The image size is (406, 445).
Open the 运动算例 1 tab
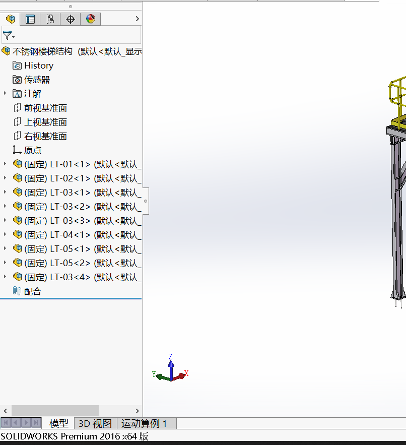pos(144,423)
